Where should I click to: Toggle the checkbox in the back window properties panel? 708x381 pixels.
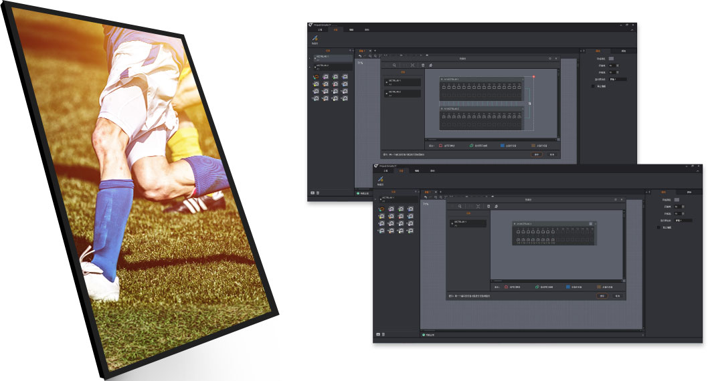pyautogui.click(x=592, y=86)
